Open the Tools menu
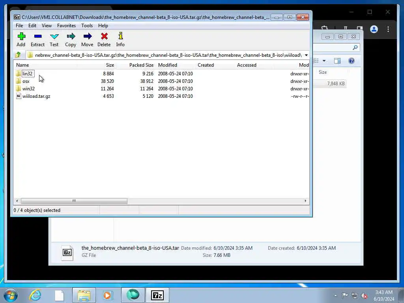Image resolution: width=404 pixels, height=303 pixels. [x=87, y=26]
